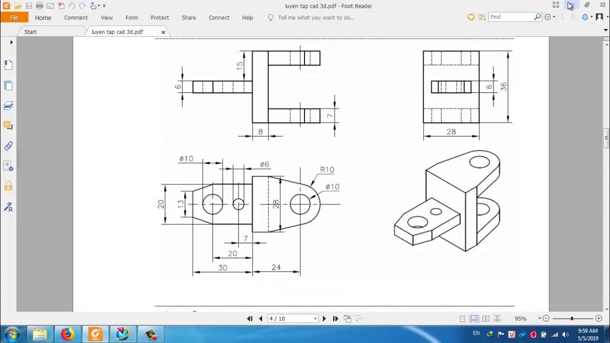Expand the dropdown next to notification bell
Screen dimensions: 610x343
pyautogui.click(x=591, y=17)
